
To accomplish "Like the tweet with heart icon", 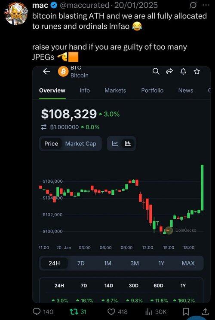I will click(x=111, y=311).
